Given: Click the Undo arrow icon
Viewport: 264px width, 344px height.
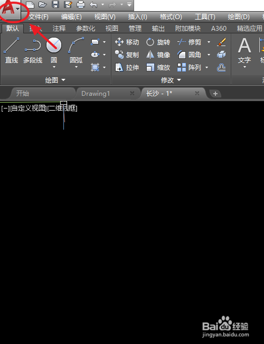Looking at the screenshot, I should click(93, 4).
